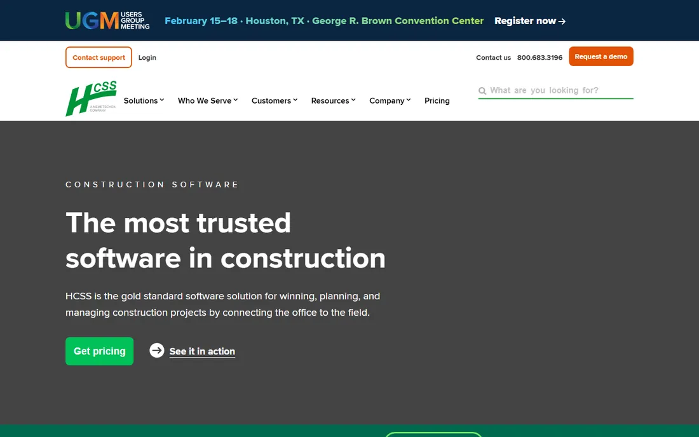Image resolution: width=699 pixels, height=437 pixels.
Task: Expand the Company menu chevron
Action: coord(409,100)
